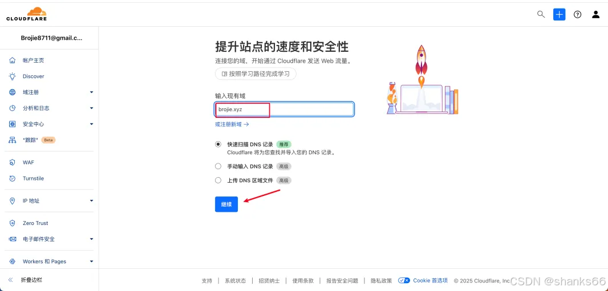Expand the IP 地址 submenu arrow

tap(91, 201)
